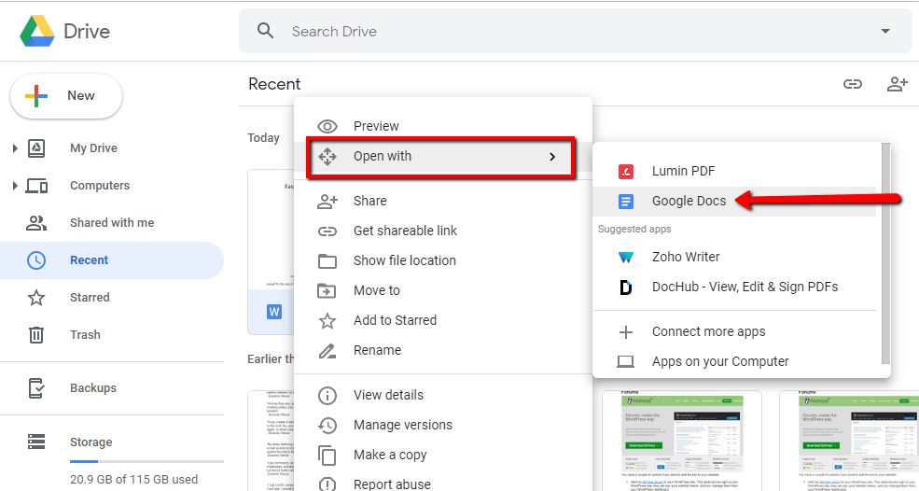Open My Drive in sidebar
This screenshot has width=919, height=491.
pos(94,148)
